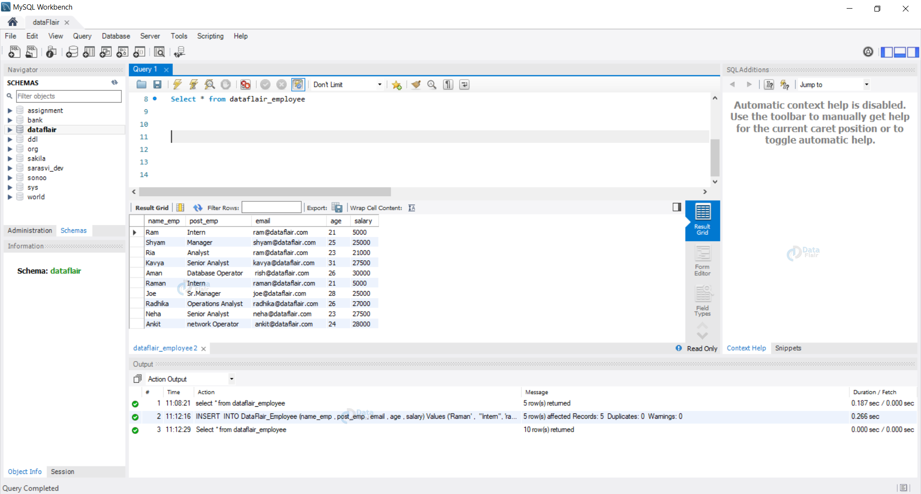This screenshot has width=921, height=494.
Task: Click the editor vertical scrollbar thumb
Action: tap(715, 158)
